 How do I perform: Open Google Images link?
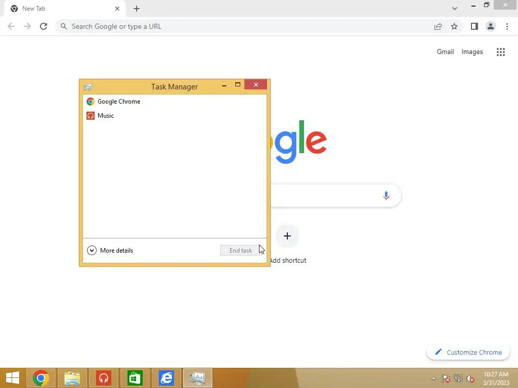click(x=472, y=52)
